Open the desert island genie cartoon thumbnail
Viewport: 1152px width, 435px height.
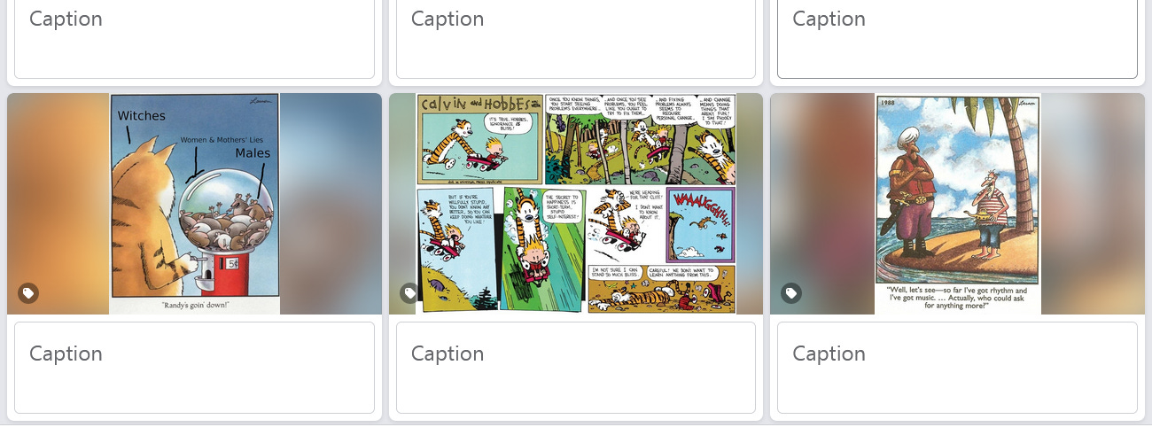click(x=957, y=204)
